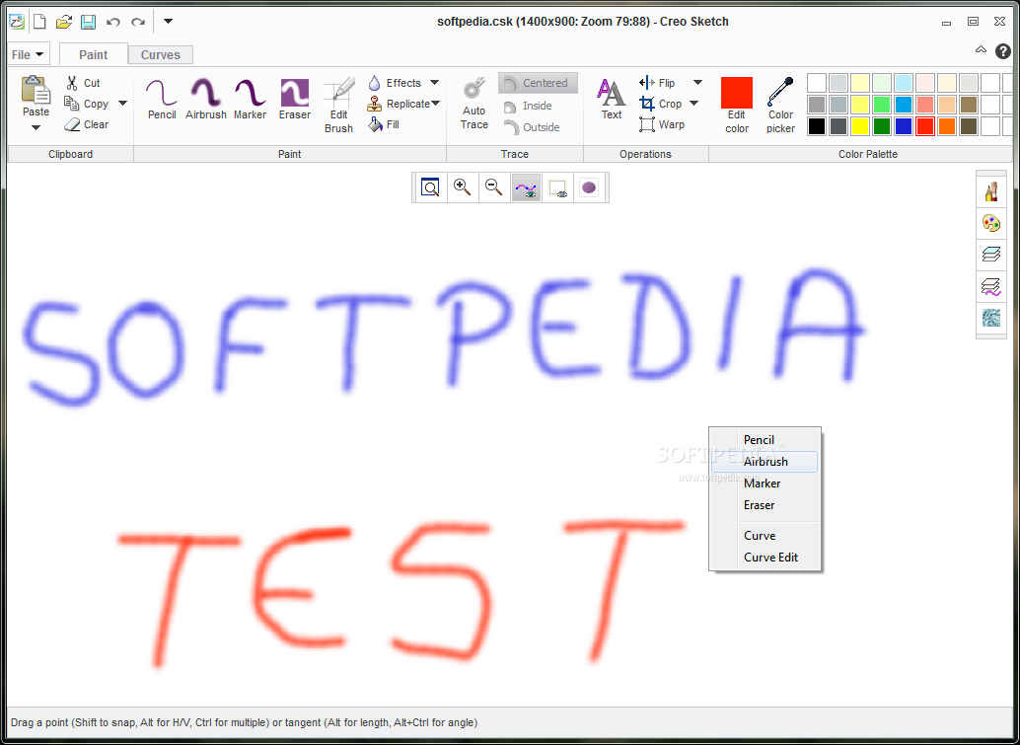
Task: Open the color palette panel in right sidebar
Action: [x=990, y=224]
